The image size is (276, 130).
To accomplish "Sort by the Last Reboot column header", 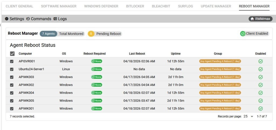I will point(137,54).
